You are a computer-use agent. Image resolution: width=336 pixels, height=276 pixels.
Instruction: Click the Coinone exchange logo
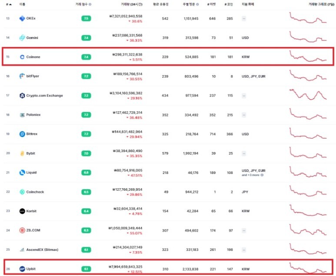[x=22, y=57]
